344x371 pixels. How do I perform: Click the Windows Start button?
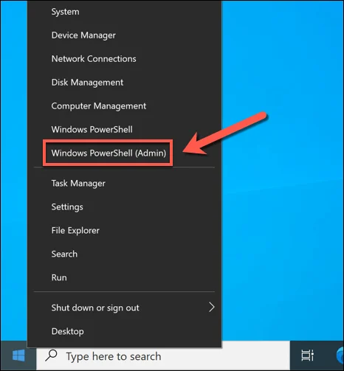[x=18, y=356]
